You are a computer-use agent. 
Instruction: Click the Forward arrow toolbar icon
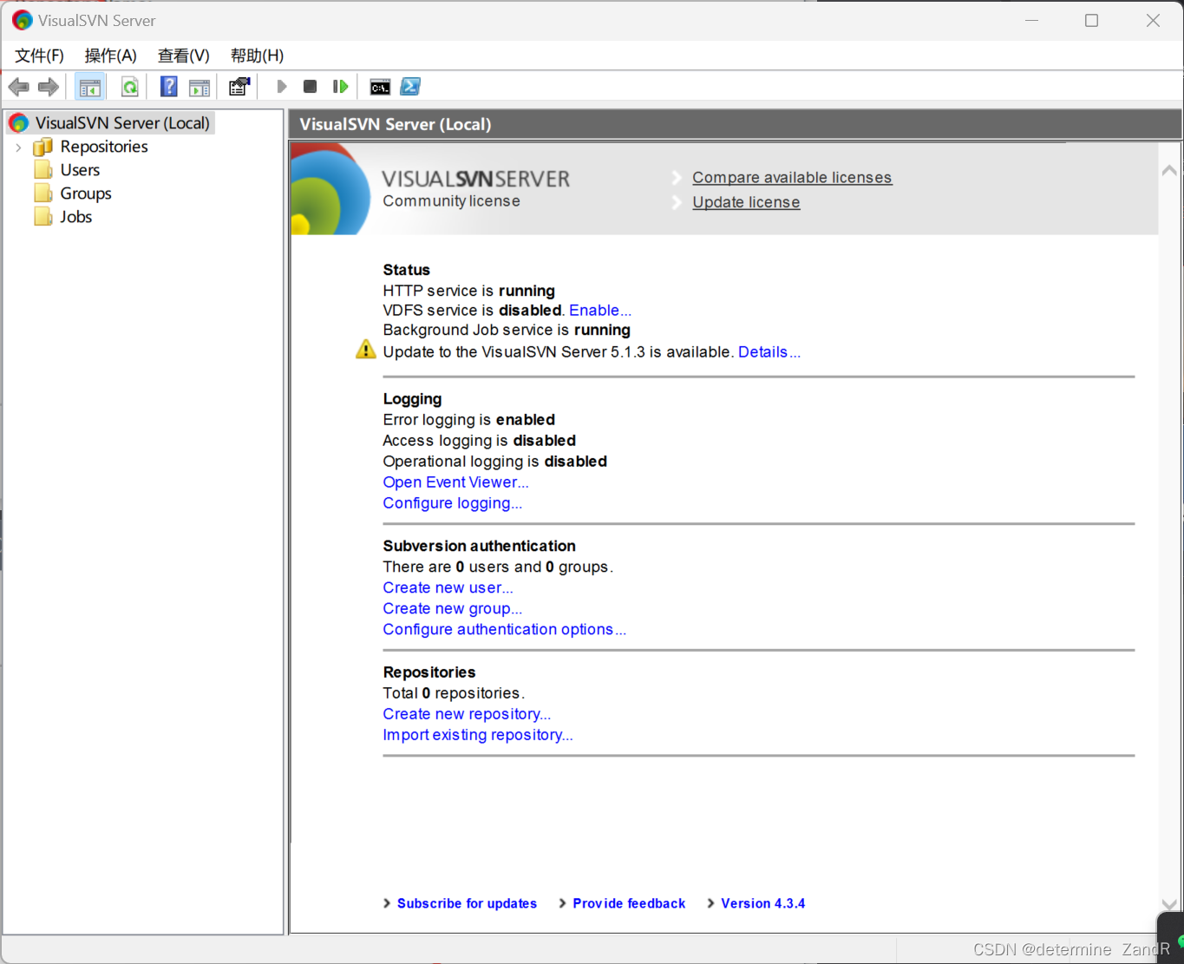[x=49, y=87]
